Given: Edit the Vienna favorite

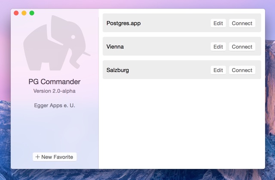Looking at the screenshot, I should (x=218, y=47).
